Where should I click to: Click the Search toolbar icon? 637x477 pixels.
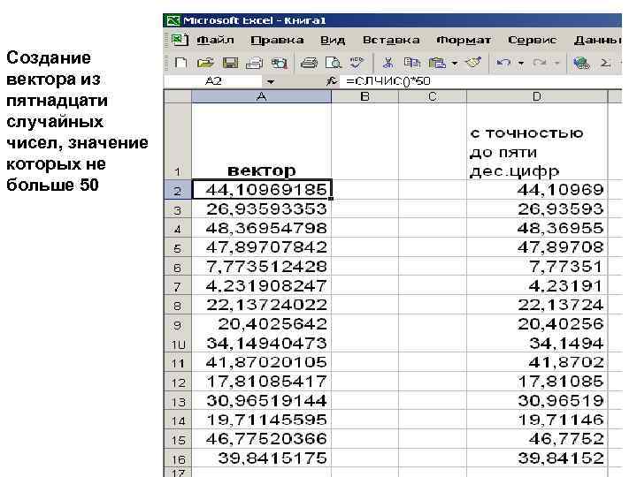(279, 63)
